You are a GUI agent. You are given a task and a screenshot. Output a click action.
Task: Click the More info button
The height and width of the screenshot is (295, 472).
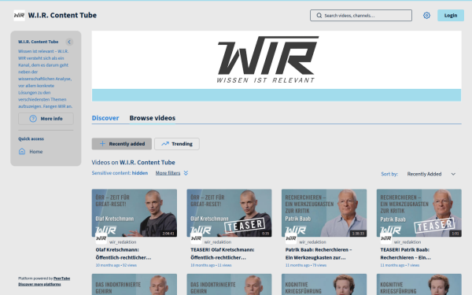click(x=46, y=119)
